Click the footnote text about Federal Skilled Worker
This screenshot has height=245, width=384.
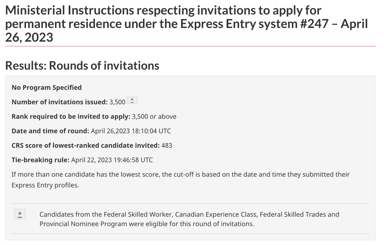[189, 214]
